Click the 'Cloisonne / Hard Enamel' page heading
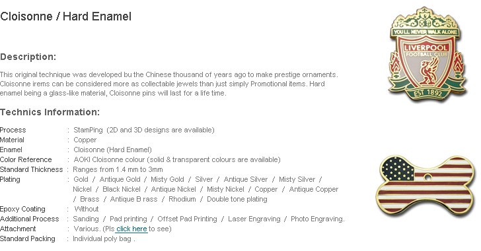This screenshot has height=251, width=481. click(x=65, y=16)
